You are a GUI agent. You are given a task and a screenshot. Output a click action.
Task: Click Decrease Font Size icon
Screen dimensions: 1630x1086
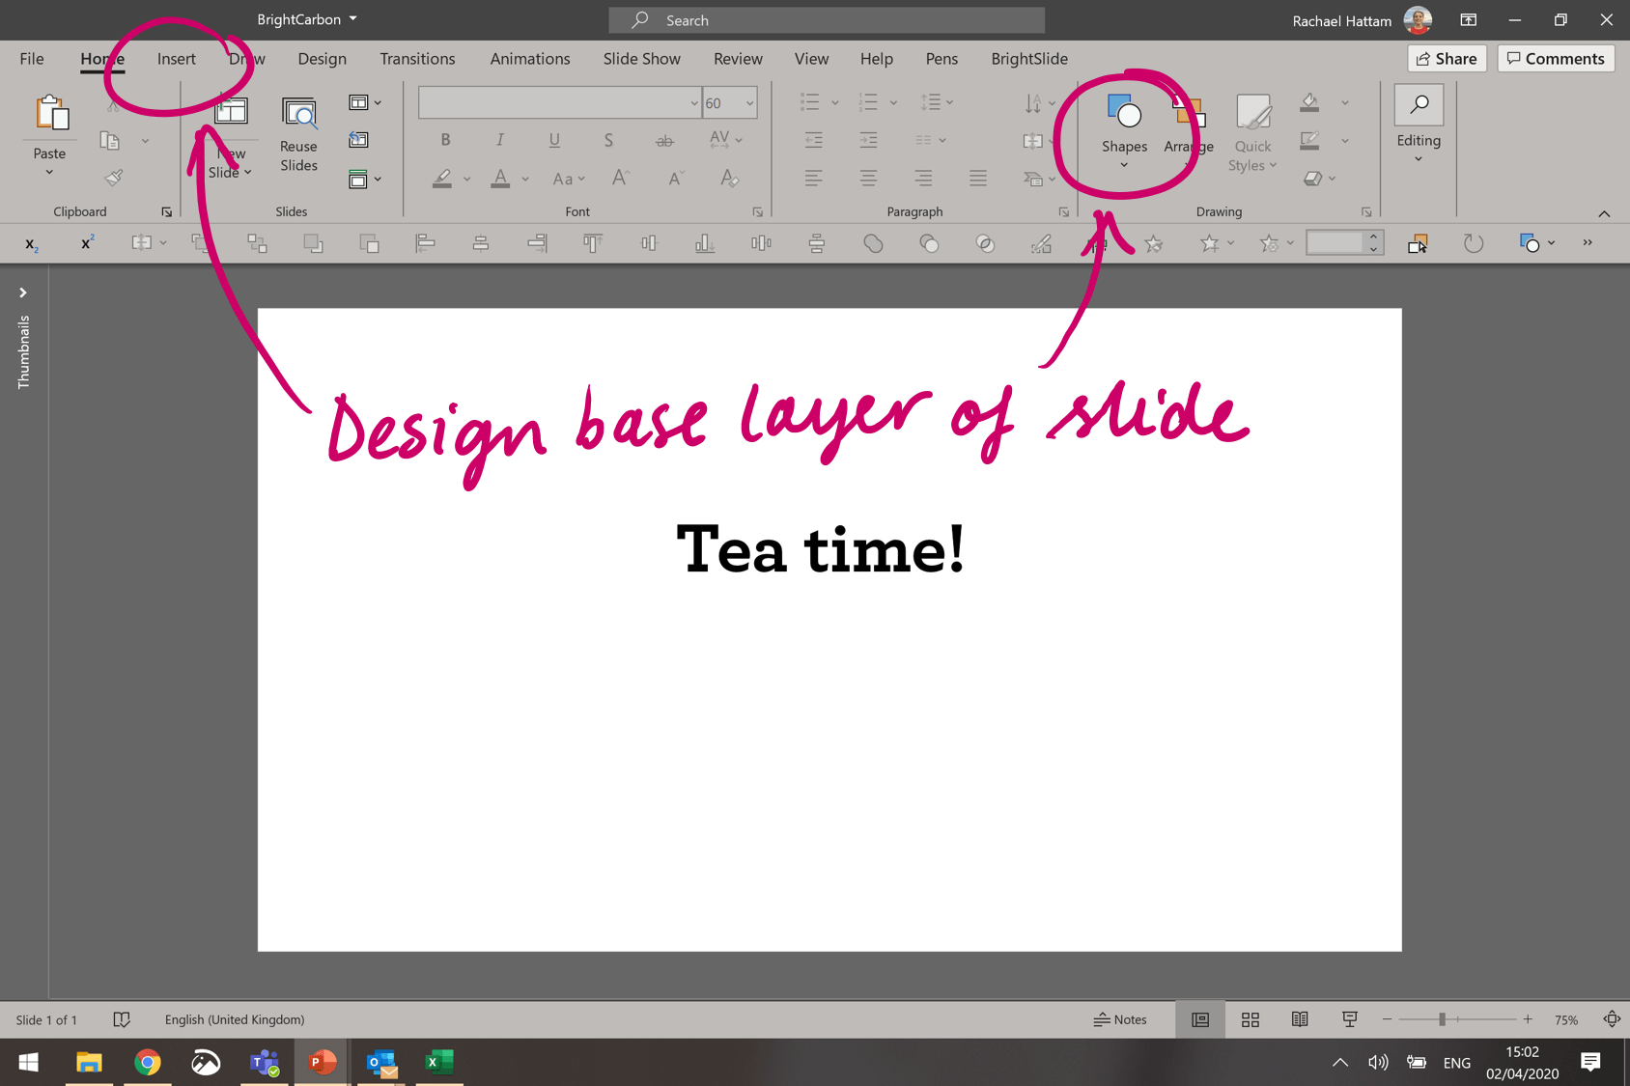(x=676, y=178)
